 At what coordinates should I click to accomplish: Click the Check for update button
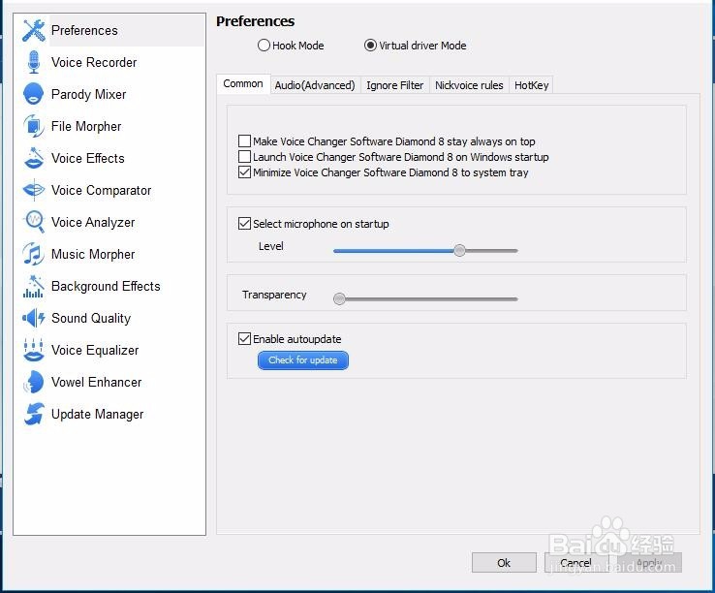coord(303,360)
